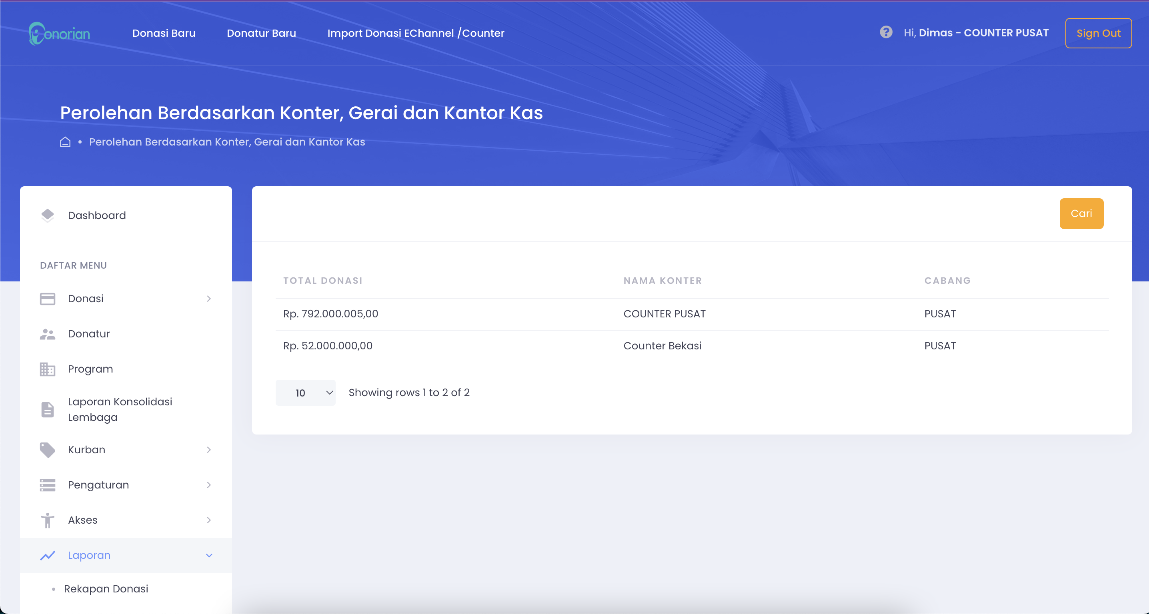Open the help question mark icon
Screen dimensions: 1149x614
[x=886, y=32]
